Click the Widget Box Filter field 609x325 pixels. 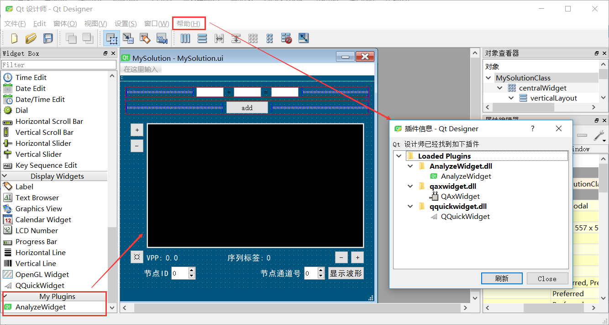[x=59, y=65]
